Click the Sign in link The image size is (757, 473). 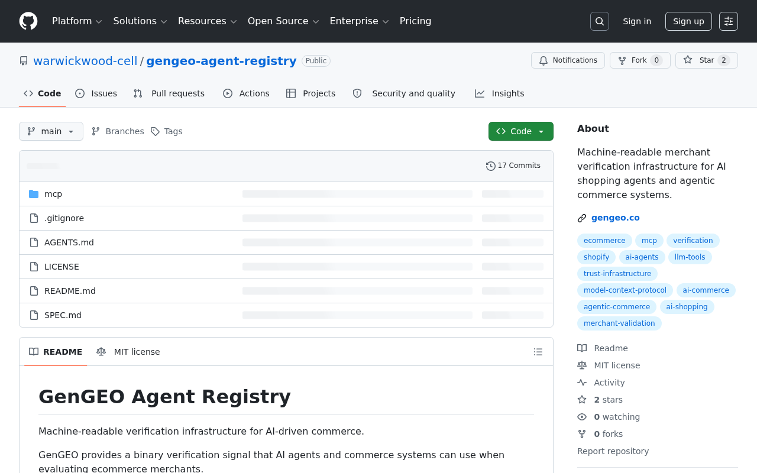pyautogui.click(x=637, y=21)
